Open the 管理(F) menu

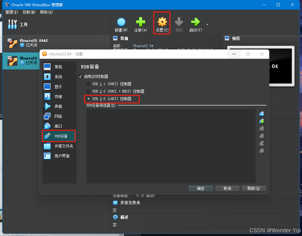(x=12, y=12)
